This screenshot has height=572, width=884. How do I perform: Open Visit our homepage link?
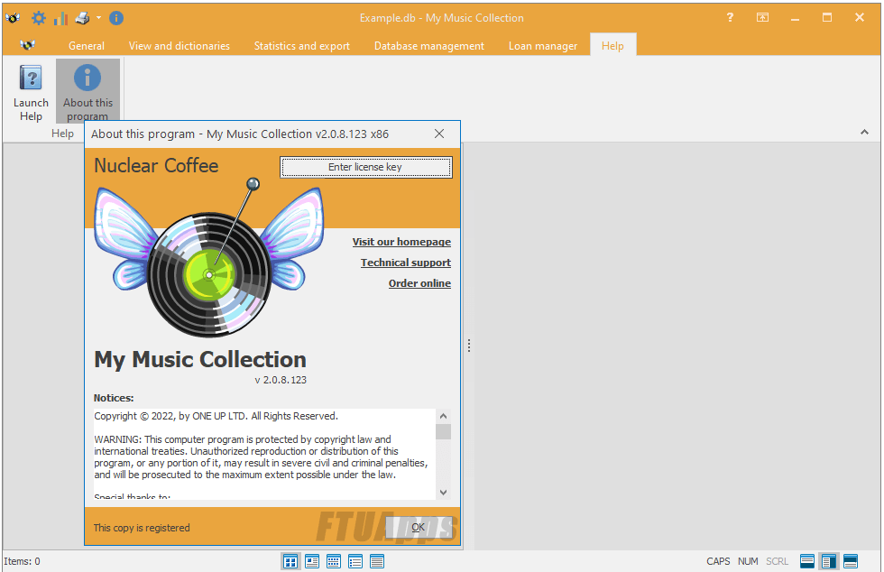(x=401, y=242)
